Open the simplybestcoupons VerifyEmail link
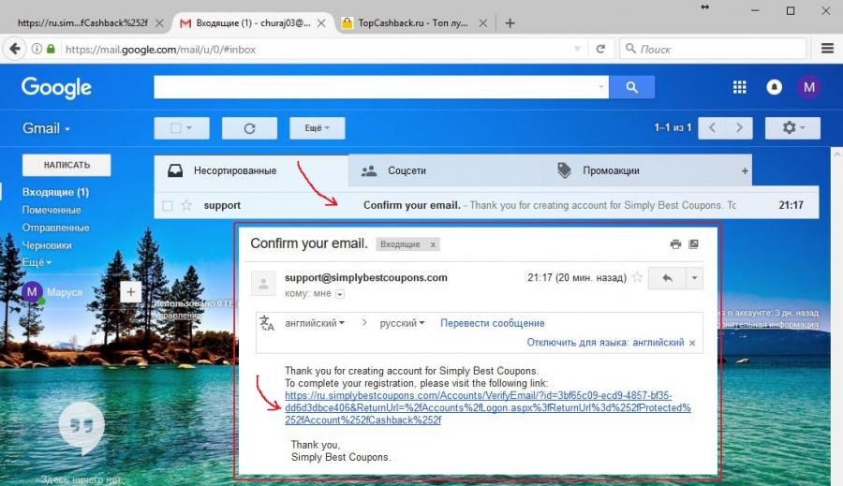 tap(488, 407)
